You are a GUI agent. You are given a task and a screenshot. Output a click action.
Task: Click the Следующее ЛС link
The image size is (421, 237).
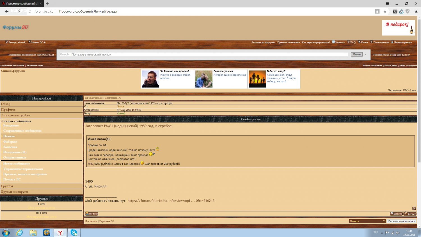(x=113, y=98)
